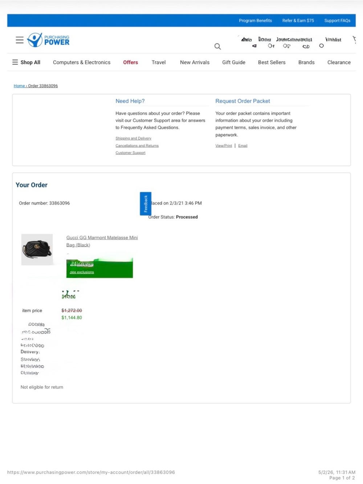The height and width of the screenshot is (484, 363).
Task: Open the Travel category
Action: pyautogui.click(x=159, y=62)
